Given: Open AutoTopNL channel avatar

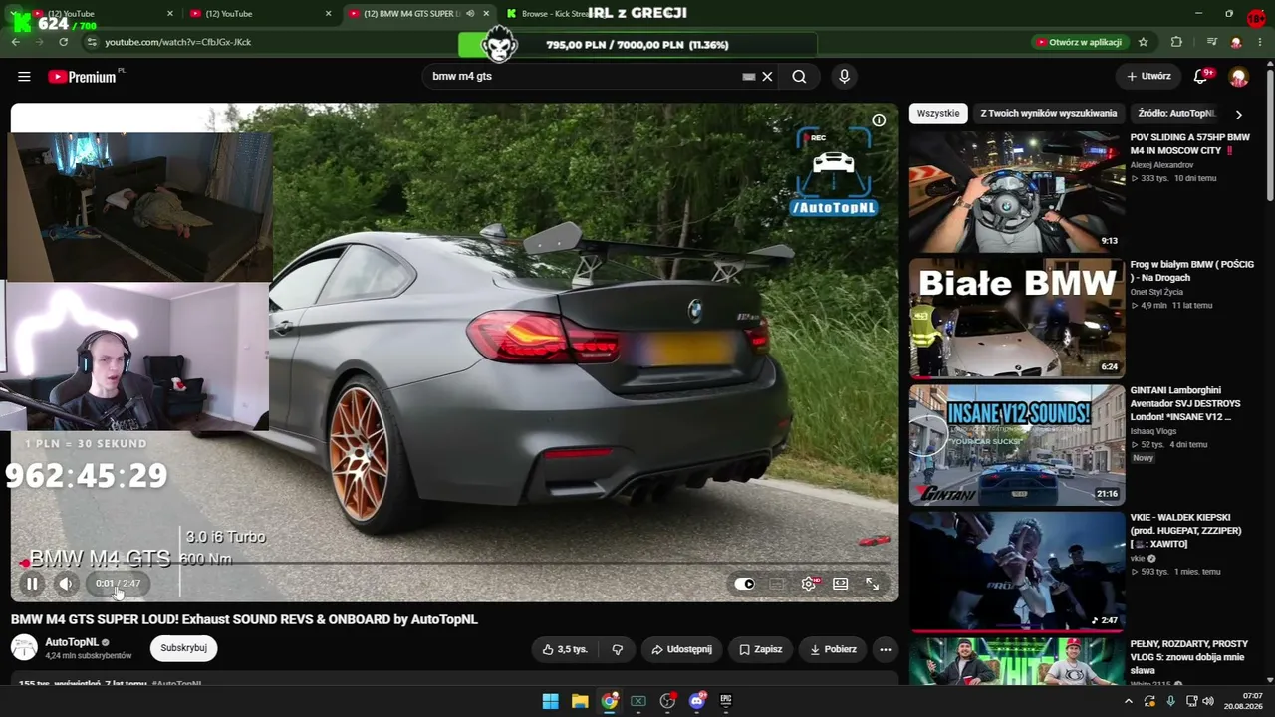Looking at the screenshot, I should tap(24, 648).
